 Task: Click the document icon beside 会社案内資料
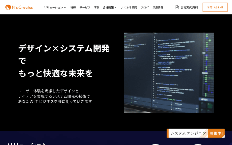click(x=177, y=7)
